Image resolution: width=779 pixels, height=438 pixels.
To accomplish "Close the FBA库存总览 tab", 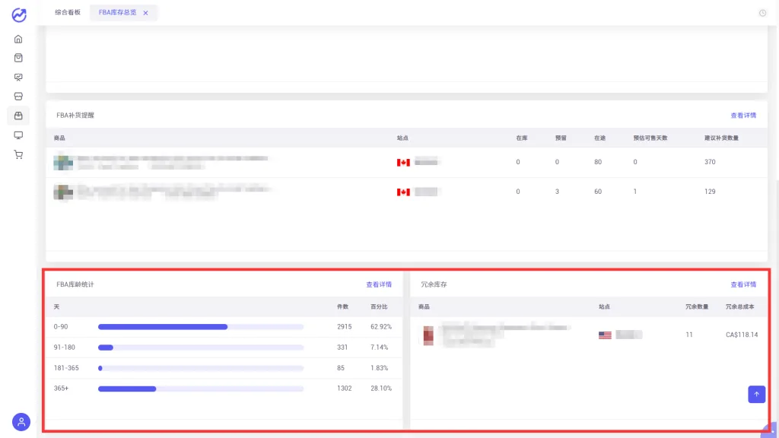I will point(145,13).
